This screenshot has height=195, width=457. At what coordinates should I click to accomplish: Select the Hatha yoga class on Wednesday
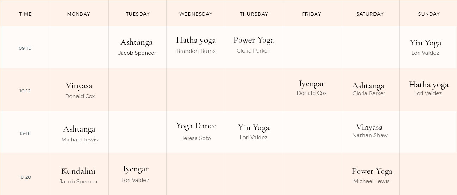tap(196, 40)
